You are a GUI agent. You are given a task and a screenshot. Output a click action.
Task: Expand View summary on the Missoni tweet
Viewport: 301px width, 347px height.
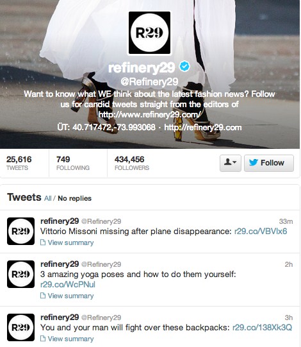67,242
